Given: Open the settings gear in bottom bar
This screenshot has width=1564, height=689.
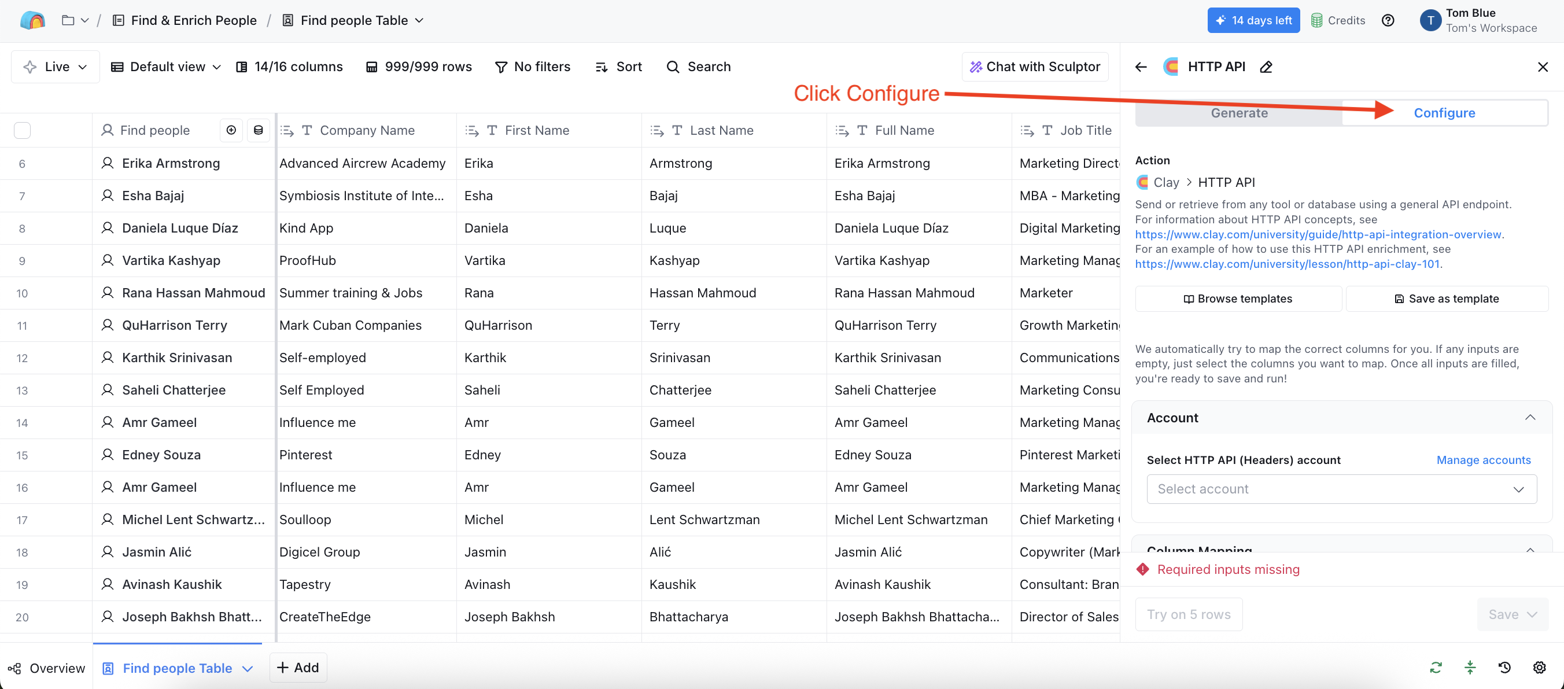Looking at the screenshot, I should pyautogui.click(x=1539, y=667).
